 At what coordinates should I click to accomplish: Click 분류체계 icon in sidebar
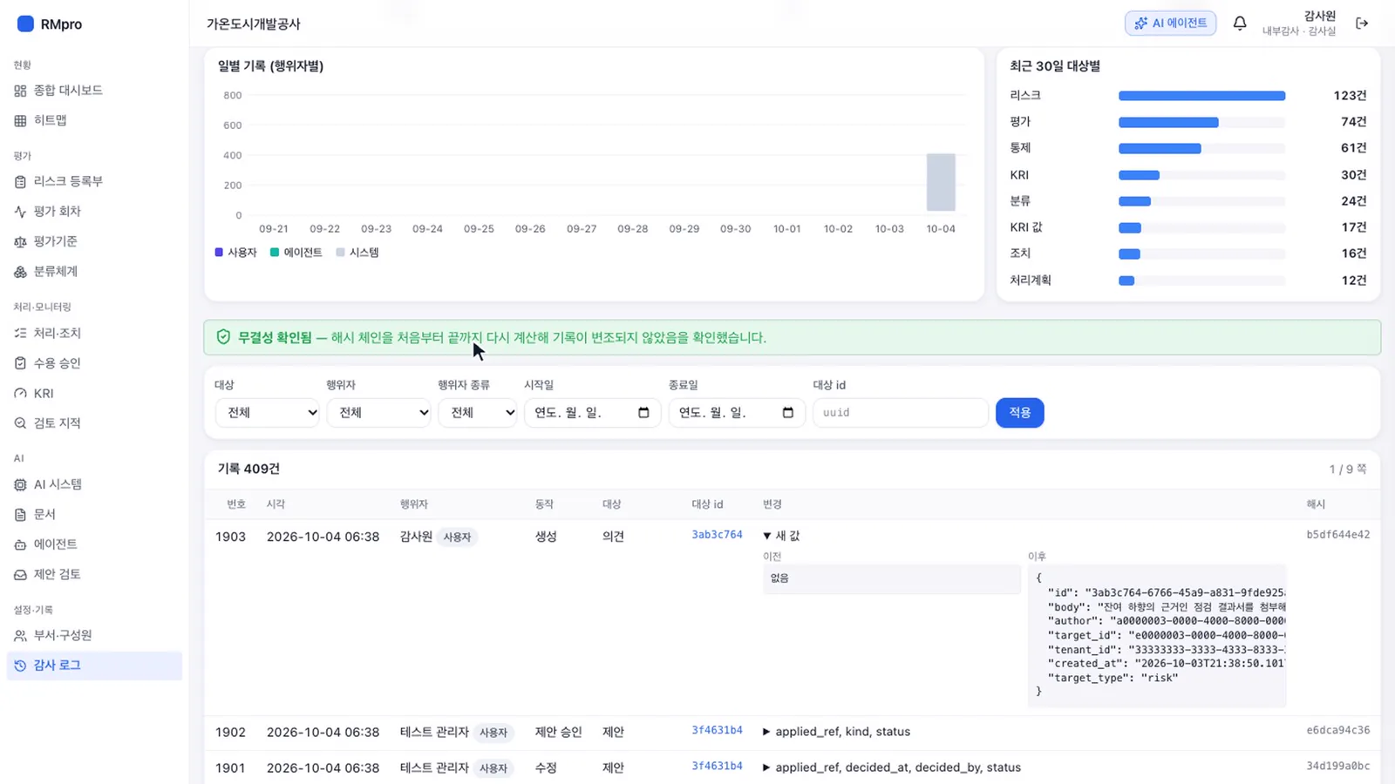pyautogui.click(x=20, y=272)
